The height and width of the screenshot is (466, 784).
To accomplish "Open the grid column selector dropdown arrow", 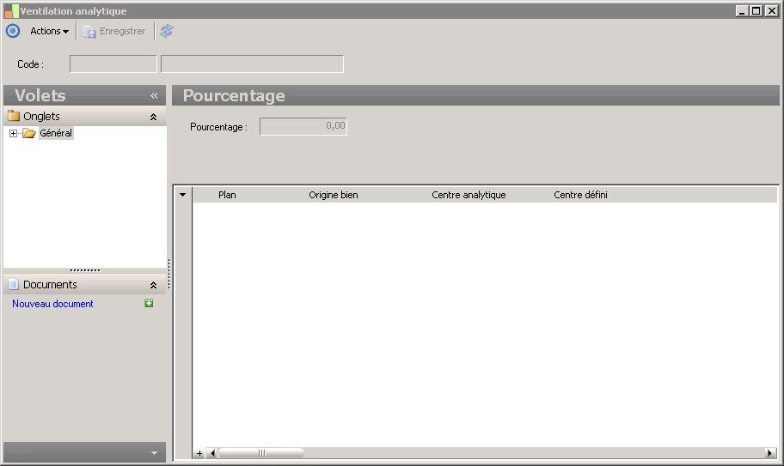I will click(x=183, y=195).
